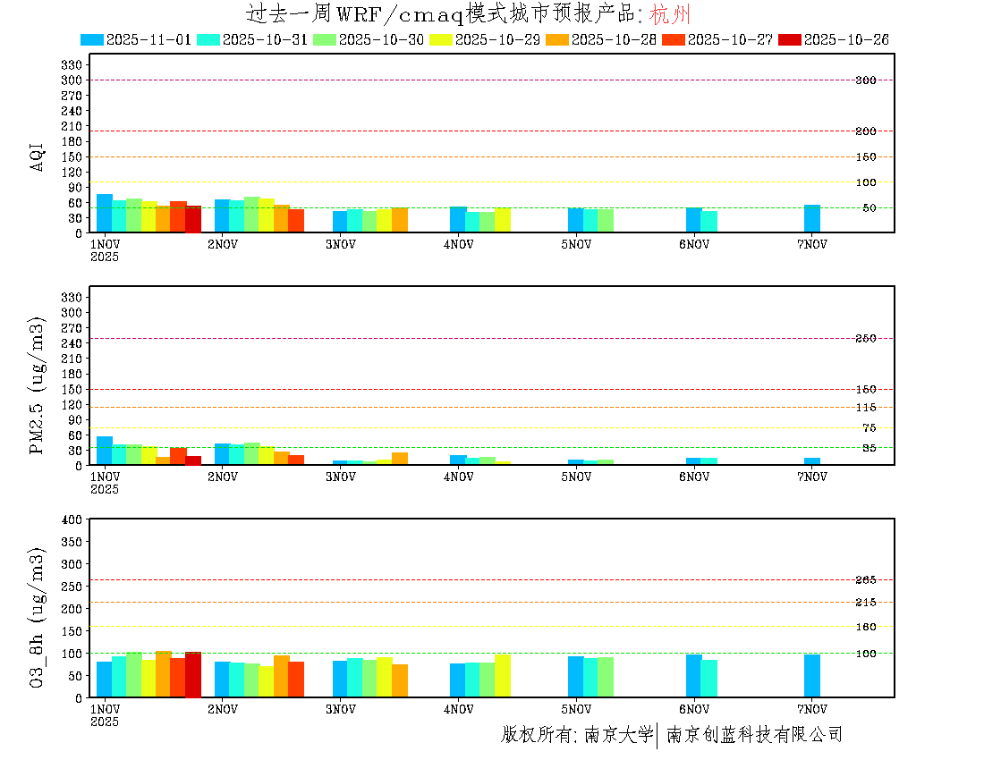
Task: Click the orange 3NOV bar in PM2.5 chart
Action: [399, 459]
